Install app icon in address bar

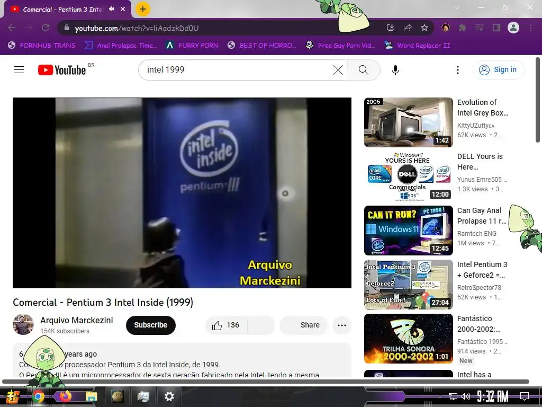tap(391, 28)
